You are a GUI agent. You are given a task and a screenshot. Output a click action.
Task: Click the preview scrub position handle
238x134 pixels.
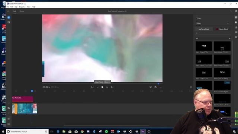click(158, 83)
